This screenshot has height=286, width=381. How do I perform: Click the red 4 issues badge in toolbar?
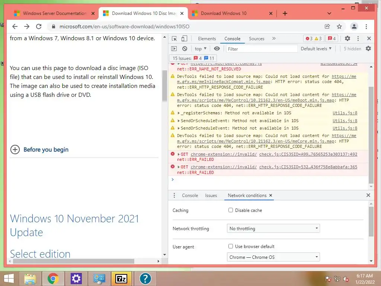[332, 38]
